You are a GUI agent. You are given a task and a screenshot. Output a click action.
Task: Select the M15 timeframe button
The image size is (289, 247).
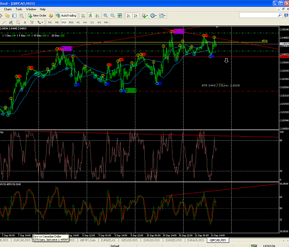coord(64,23)
